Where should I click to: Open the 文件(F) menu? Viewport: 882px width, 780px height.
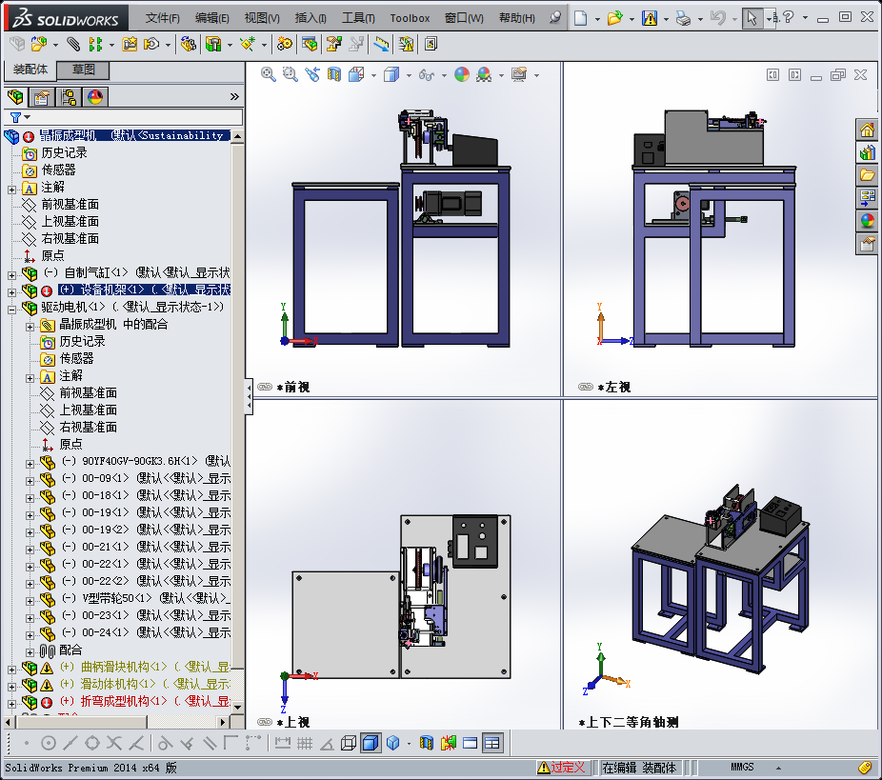[x=163, y=18]
